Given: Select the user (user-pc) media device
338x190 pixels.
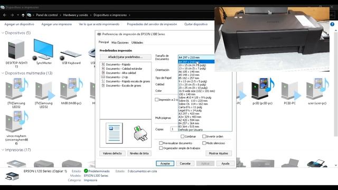Looking at the screenshot, I should [317, 89].
